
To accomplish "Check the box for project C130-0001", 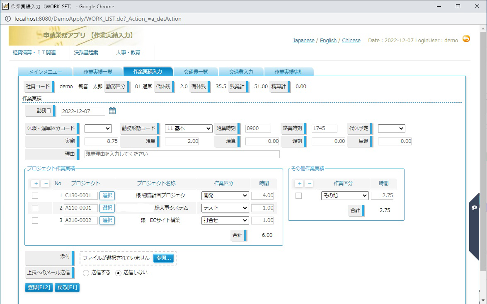I will pos(35,195).
